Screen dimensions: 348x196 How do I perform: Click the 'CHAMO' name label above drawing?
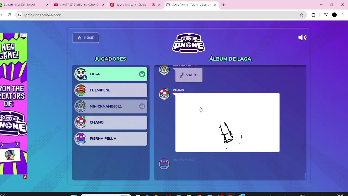[x=178, y=90]
